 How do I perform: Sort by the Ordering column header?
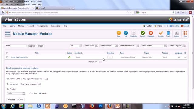[x=110, y=53]
